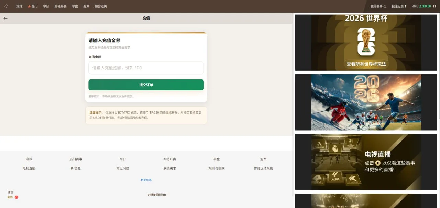
Task: Open the footer 即将开赛 link
Action: pos(169,159)
